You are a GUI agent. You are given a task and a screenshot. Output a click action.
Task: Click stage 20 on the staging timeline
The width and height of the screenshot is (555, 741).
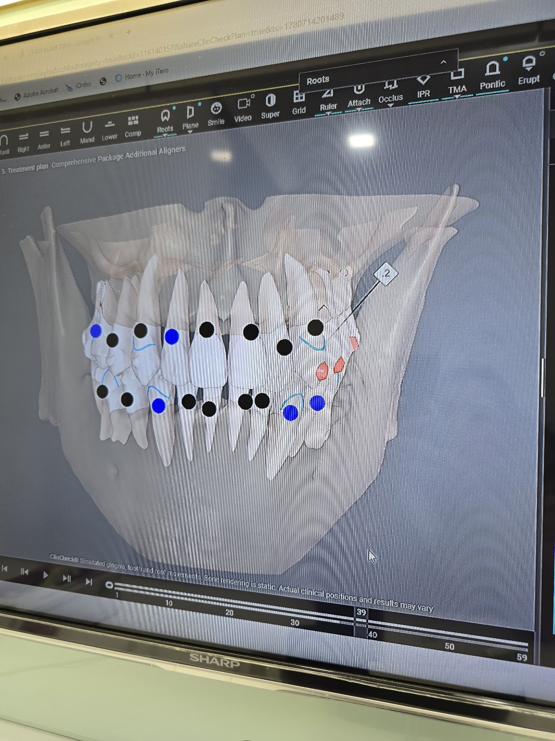click(229, 612)
